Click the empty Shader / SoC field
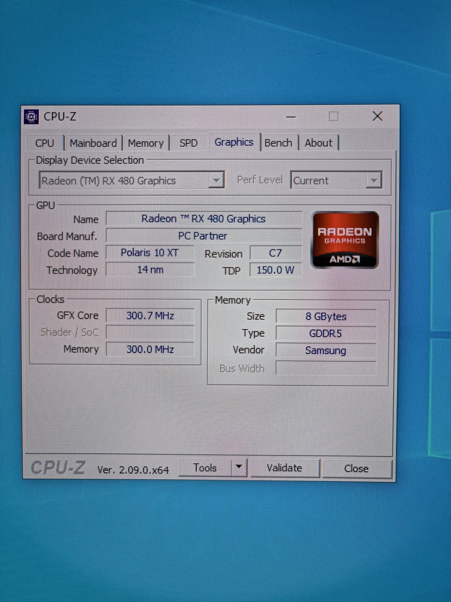 pyautogui.click(x=150, y=333)
